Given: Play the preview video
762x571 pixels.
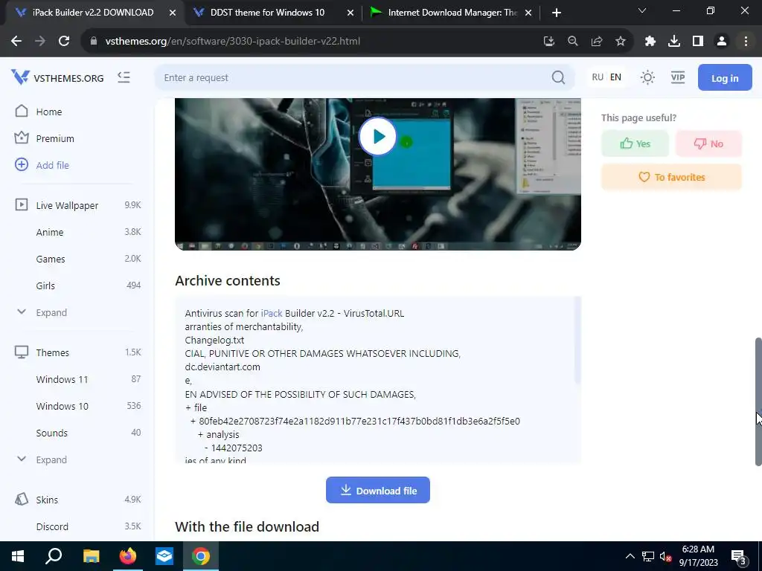Looking at the screenshot, I should point(377,137).
